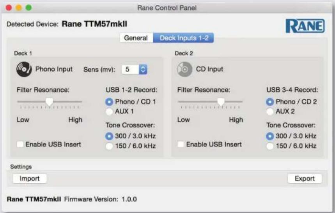Minimize the window with the yellow button

click(19, 8)
